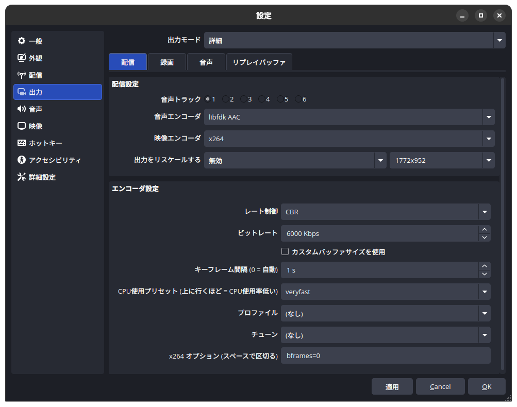The width and height of the screenshot is (517, 407).
Task: Open the 映像 (Video) monitor icon section
Action: pos(22,126)
